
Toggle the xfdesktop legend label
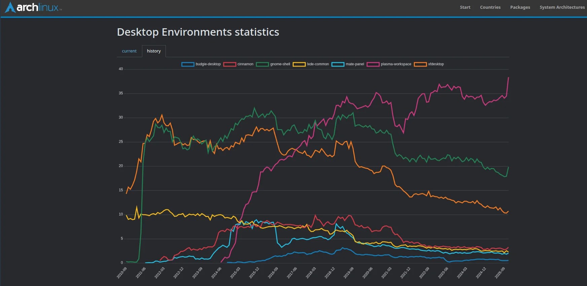pyautogui.click(x=436, y=64)
